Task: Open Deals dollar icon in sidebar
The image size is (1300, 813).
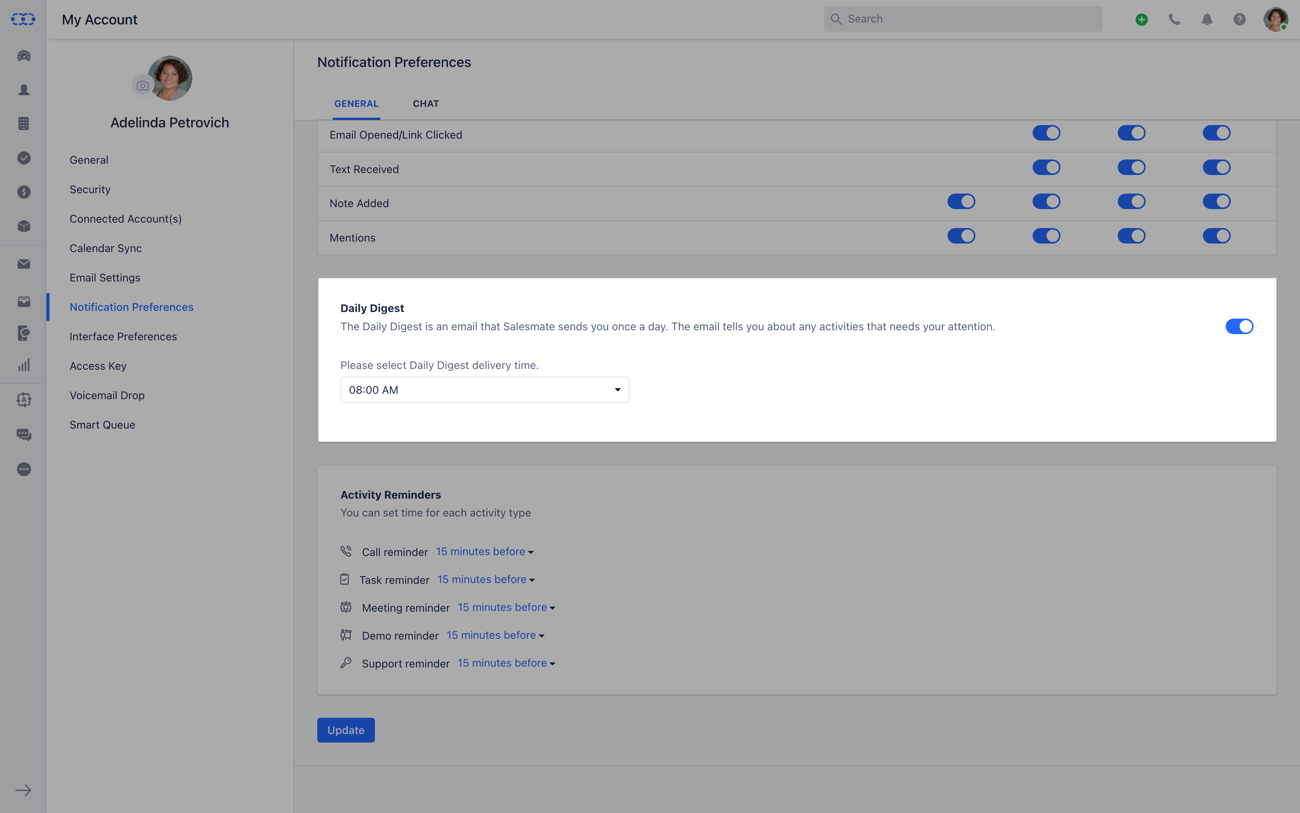Action: point(24,192)
